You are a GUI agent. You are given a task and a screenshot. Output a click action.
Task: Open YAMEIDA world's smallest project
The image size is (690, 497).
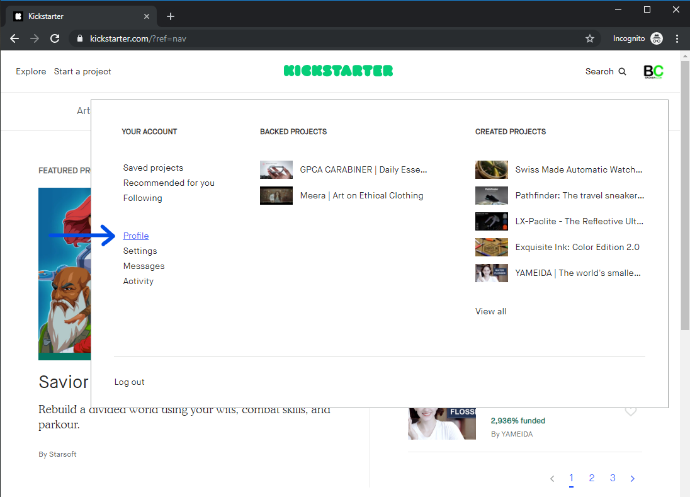click(578, 273)
